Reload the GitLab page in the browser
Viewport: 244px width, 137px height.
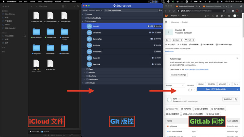(174, 11)
